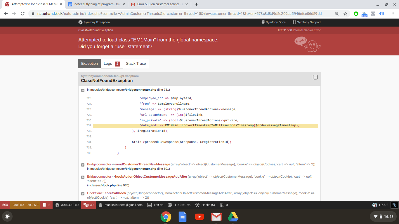Collapse the ClassNotFoundException block
The height and width of the screenshot is (224, 399).
click(315, 77)
